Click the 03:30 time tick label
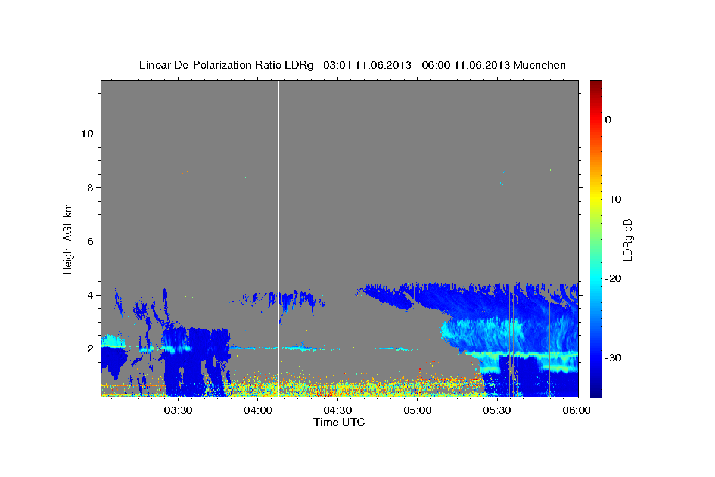 point(178,410)
